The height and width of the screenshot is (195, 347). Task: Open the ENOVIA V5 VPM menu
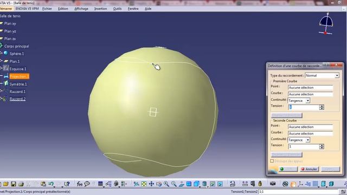[x=27, y=9]
